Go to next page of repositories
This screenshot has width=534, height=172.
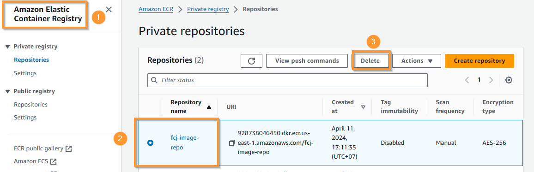(491, 80)
